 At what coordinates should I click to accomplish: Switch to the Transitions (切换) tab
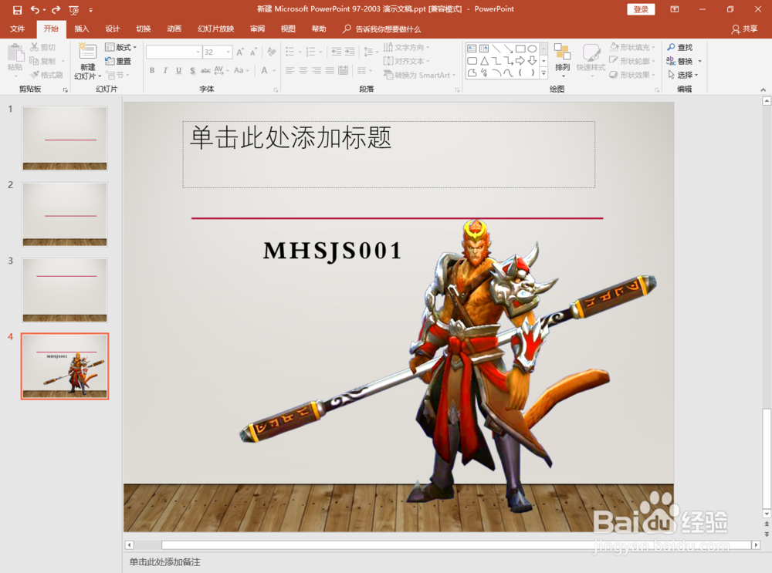click(x=144, y=29)
